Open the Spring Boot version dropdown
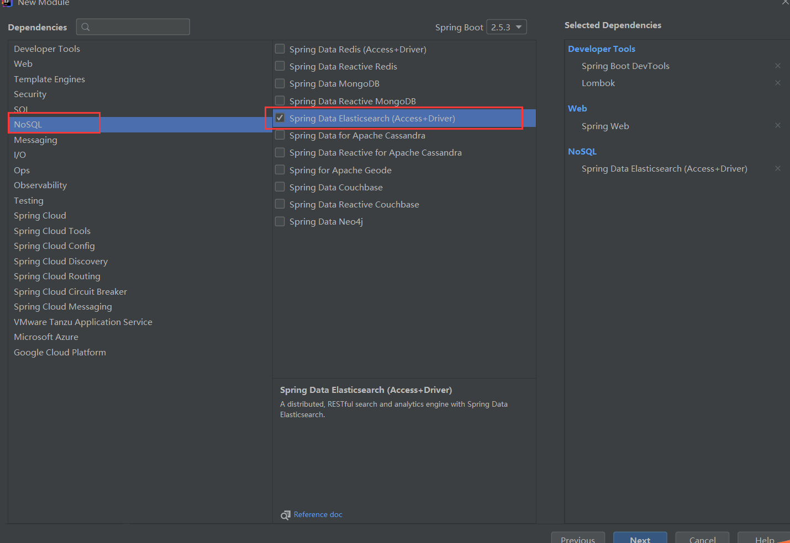790x543 pixels. 507,27
